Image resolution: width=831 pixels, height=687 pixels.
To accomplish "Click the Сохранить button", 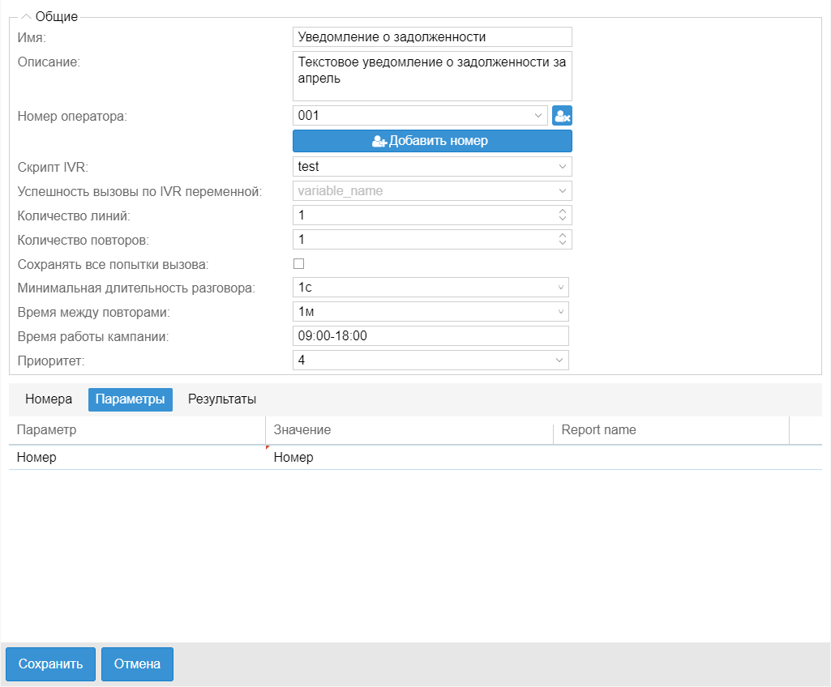I will pos(51,664).
